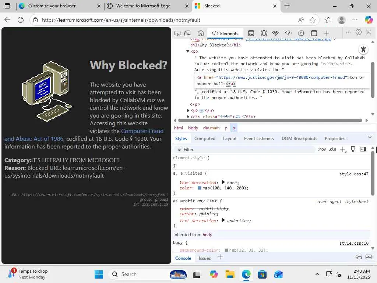Open the Windows Start menu
Viewport: 377px width, 283px height.
99,274
